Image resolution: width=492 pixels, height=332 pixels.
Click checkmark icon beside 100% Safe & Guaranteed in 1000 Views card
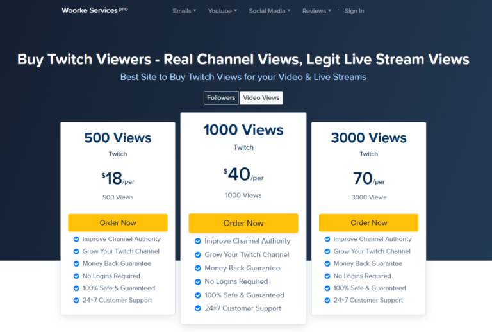pos(198,295)
